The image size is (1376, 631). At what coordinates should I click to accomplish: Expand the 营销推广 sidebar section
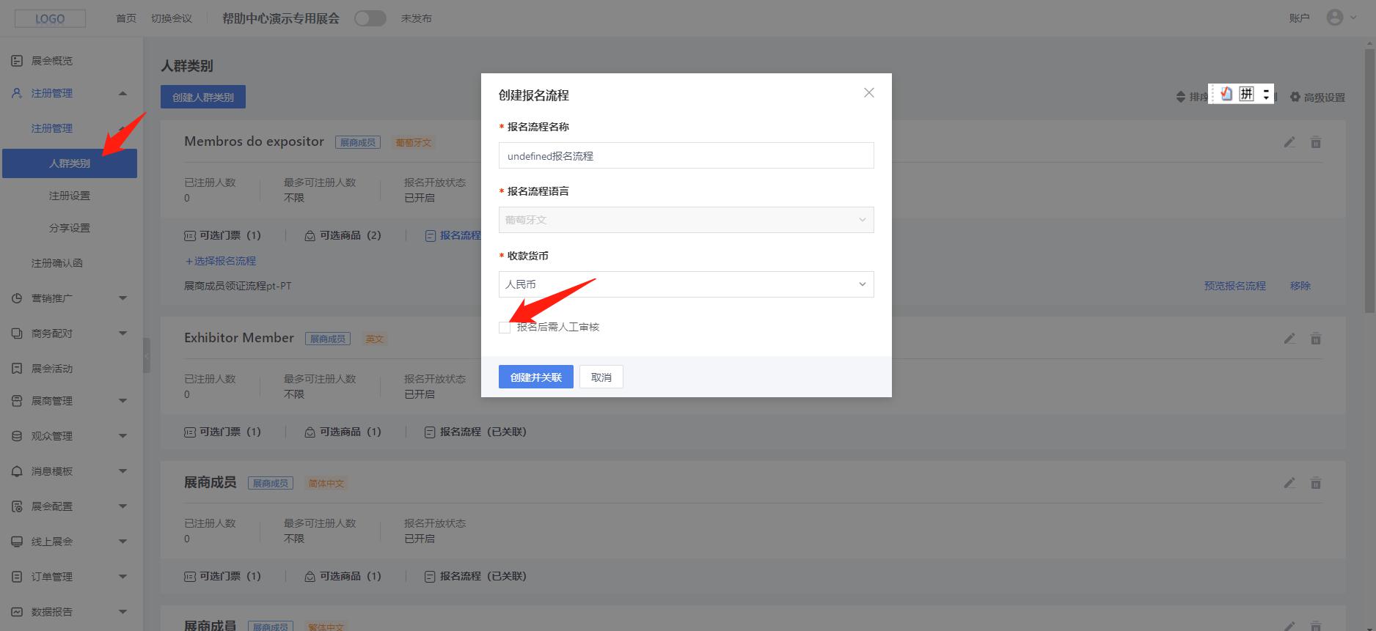click(122, 298)
